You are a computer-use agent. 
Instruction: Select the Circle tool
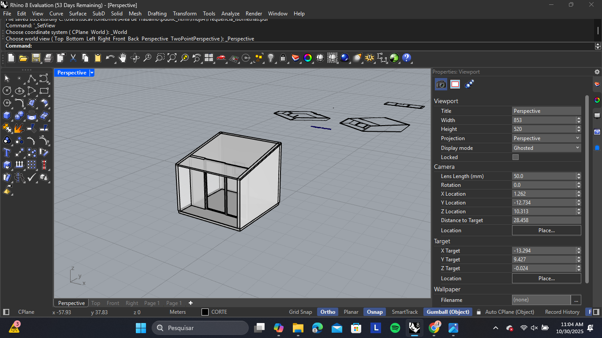coord(7,91)
